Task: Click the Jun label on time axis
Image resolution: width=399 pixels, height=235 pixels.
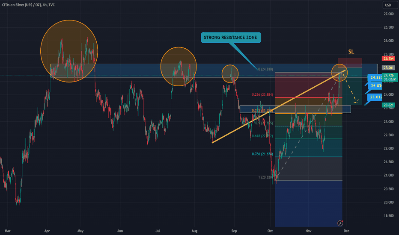Action: point(120,231)
